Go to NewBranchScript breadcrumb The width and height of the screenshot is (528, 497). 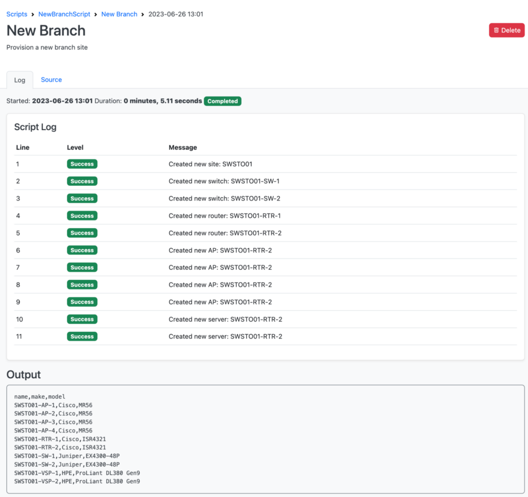(x=64, y=14)
